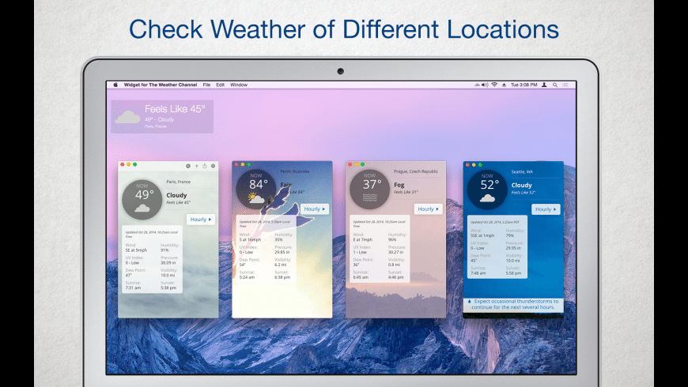
Task: Click the Seattle, WA location label
Action: pyautogui.click(x=522, y=172)
